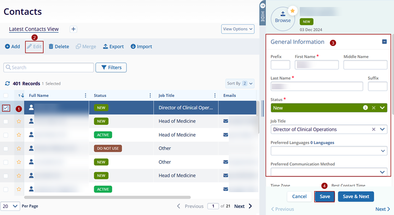Viewport: 394px width, 215px height.
Task: Expand the Per Page count dropdown
Action: coord(10,206)
